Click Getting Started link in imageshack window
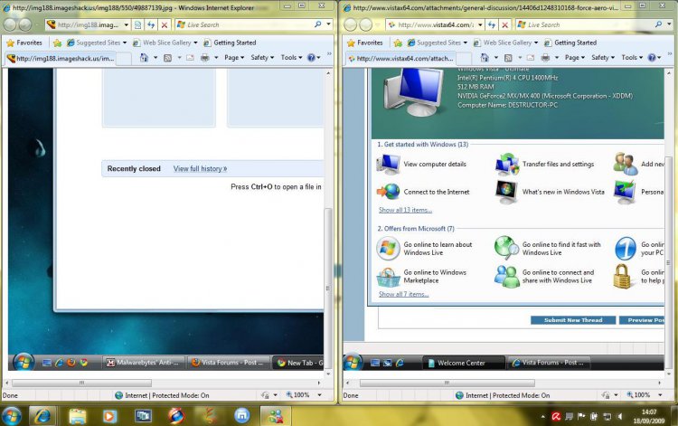The height and width of the screenshot is (426, 678). [x=230, y=43]
